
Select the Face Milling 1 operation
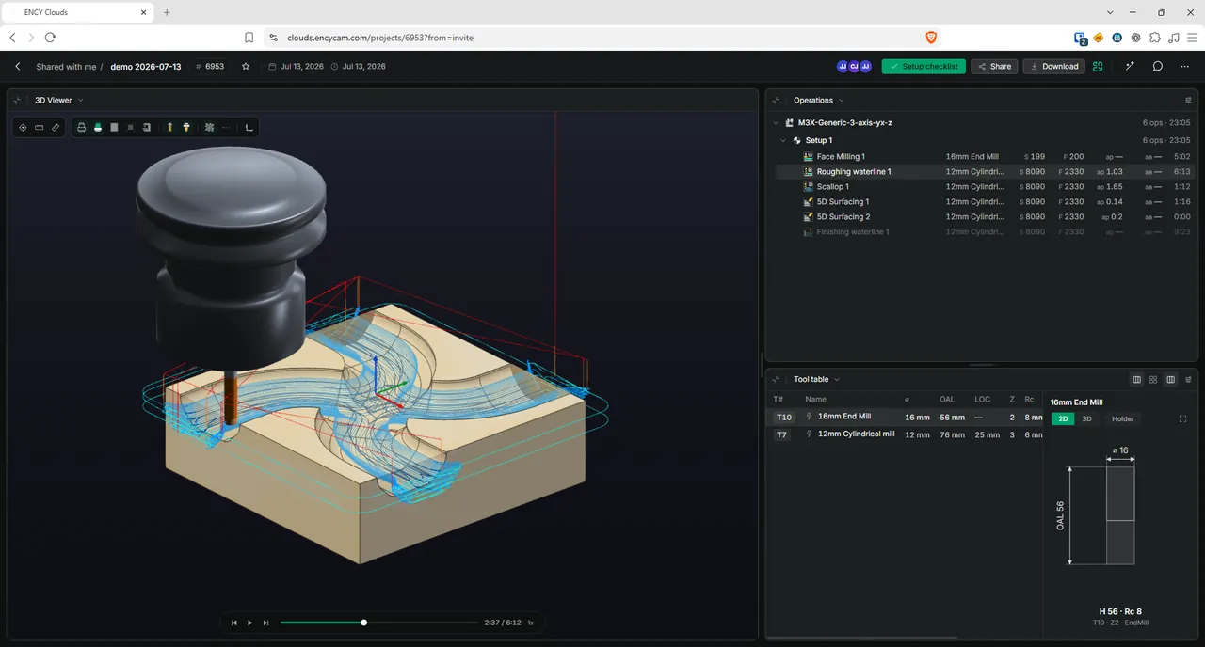click(x=984, y=156)
